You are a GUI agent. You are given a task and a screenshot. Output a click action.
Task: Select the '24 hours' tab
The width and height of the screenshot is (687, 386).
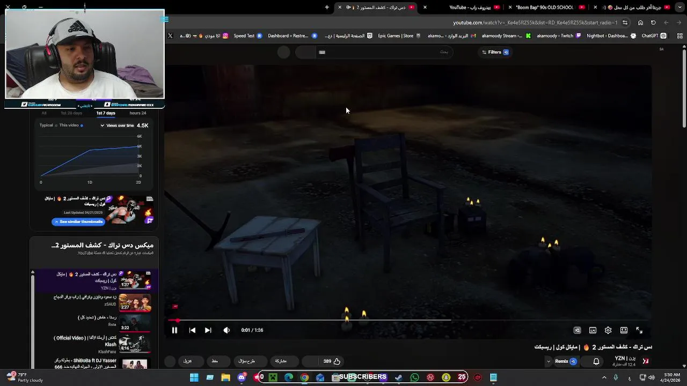(137, 113)
